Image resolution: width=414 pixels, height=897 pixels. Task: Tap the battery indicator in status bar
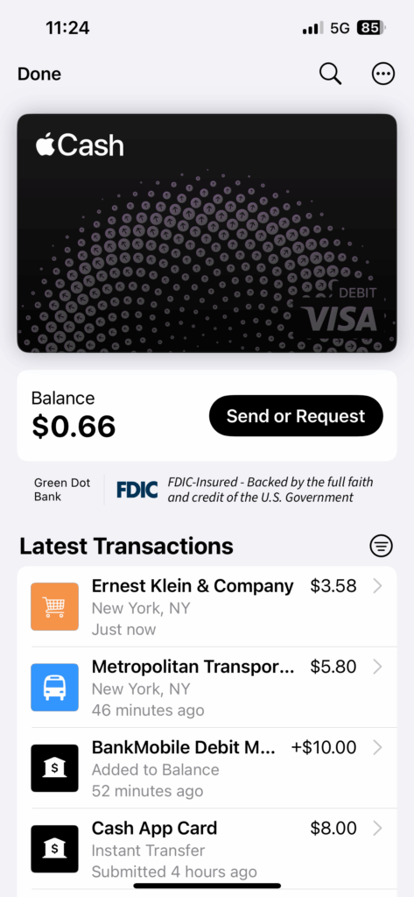click(x=371, y=27)
